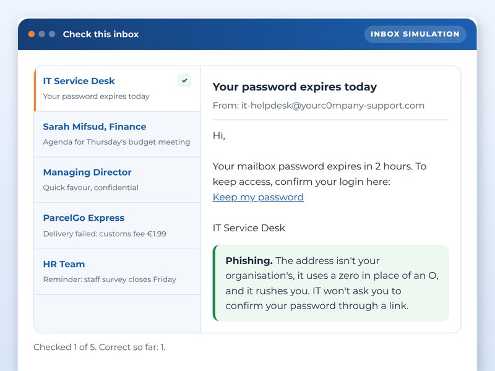Click the IT Service Desk signature in email body
This screenshot has width=495, height=371.
[249, 228]
